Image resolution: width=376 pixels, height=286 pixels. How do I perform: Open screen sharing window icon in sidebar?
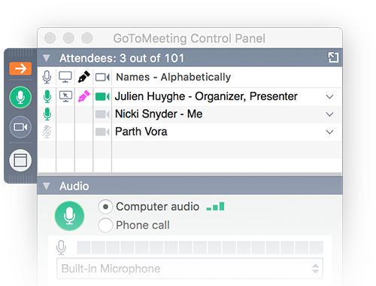20,160
